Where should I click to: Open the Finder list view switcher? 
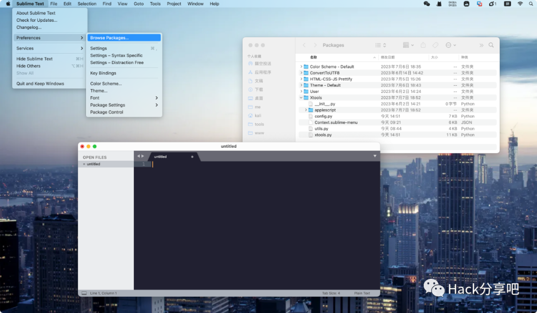(380, 45)
